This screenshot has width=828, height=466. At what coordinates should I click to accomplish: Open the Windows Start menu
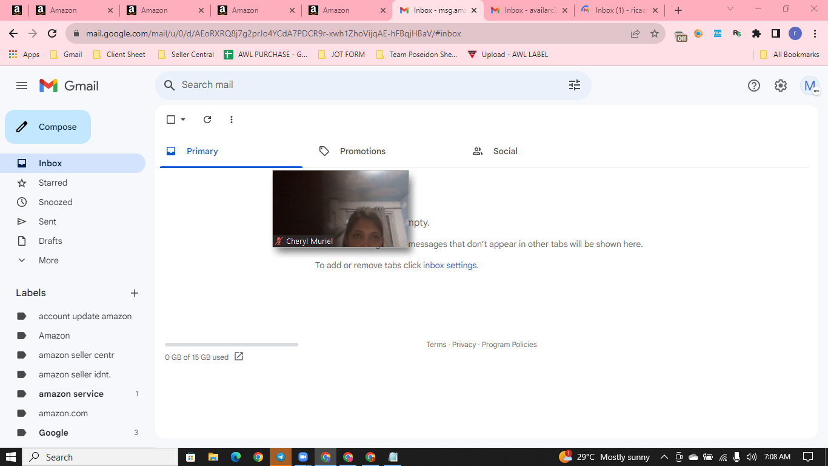(11, 457)
